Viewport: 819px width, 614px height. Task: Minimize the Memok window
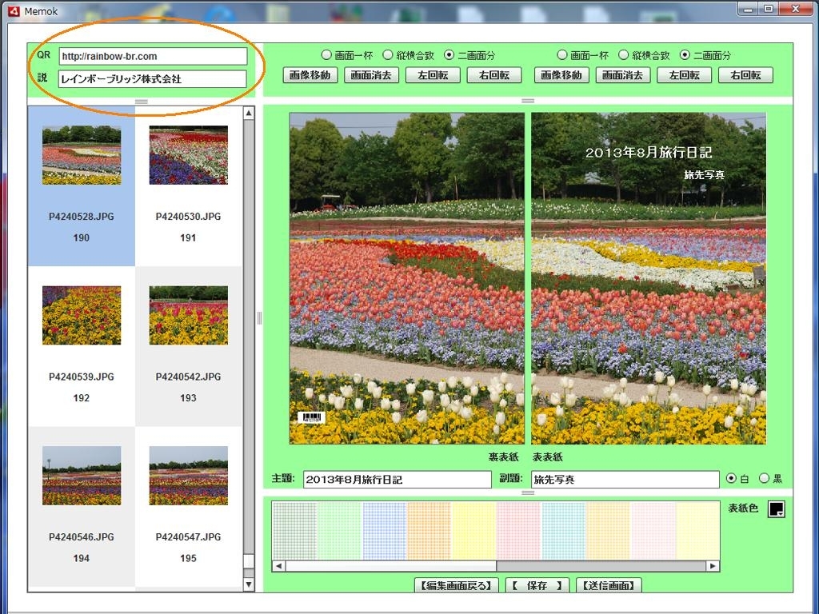point(749,9)
